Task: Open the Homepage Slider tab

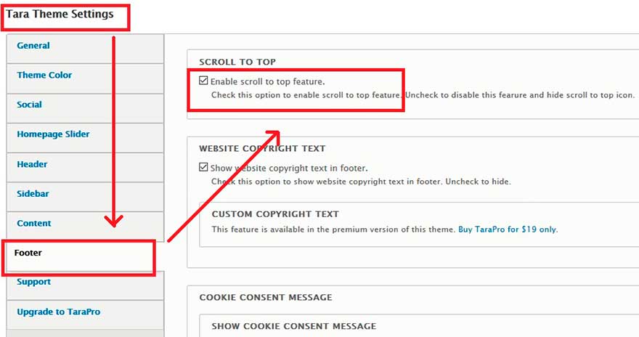Action: (53, 134)
